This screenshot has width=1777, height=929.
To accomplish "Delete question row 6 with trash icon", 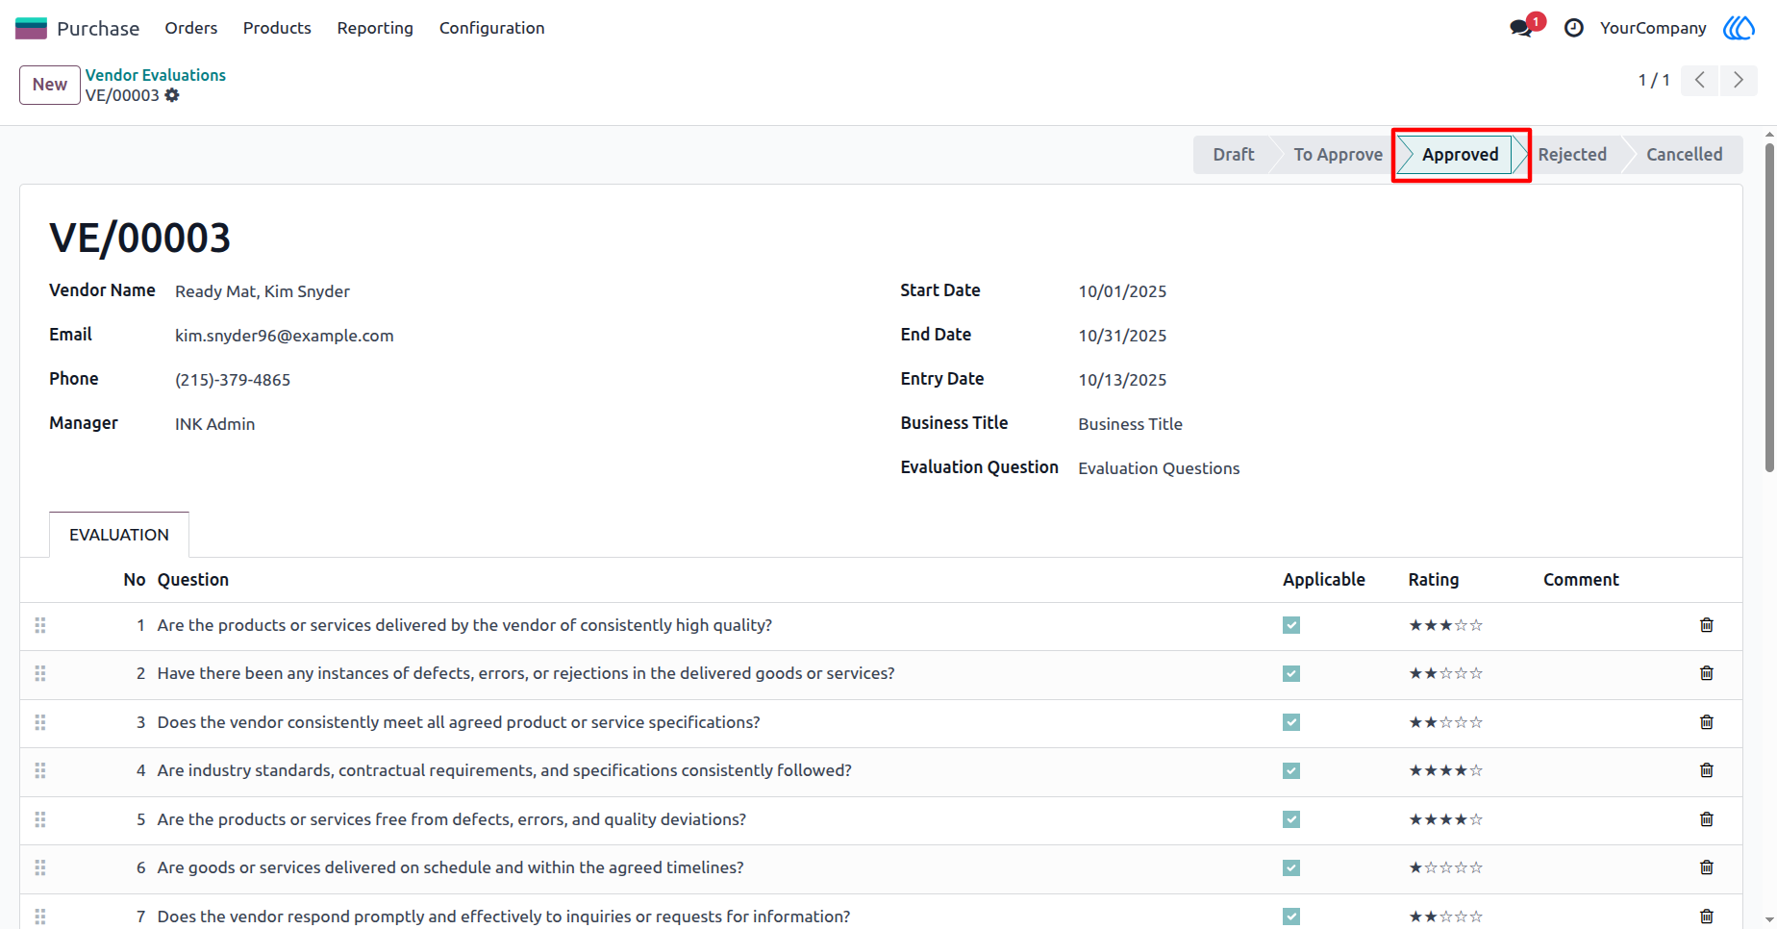I will pos(1707,867).
